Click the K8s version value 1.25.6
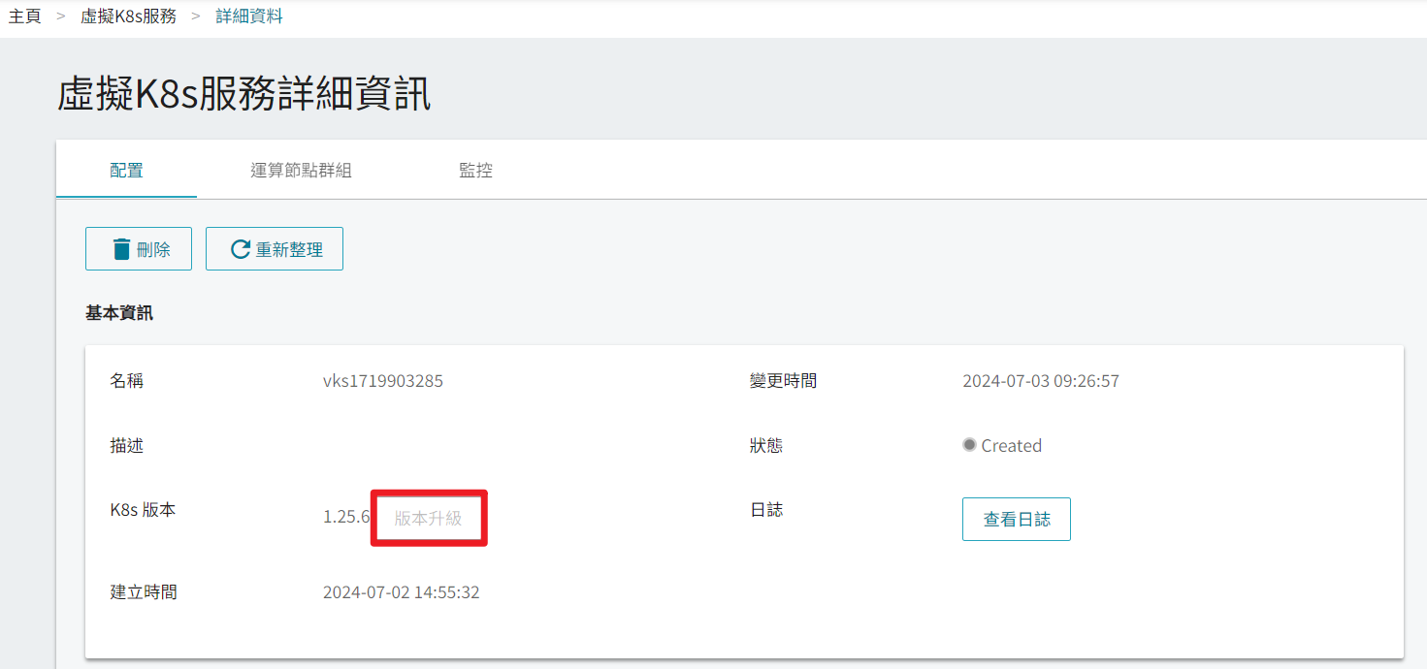1427x669 pixels. click(x=346, y=517)
